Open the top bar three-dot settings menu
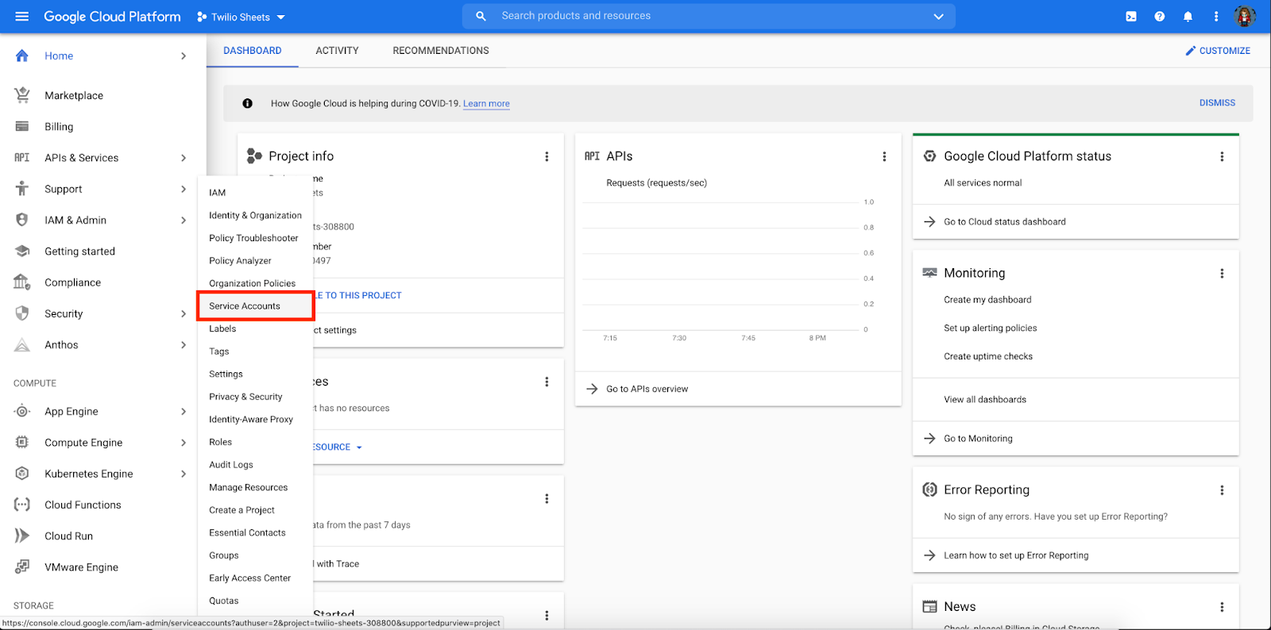This screenshot has width=1271, height=630. (x=1216, y=17)
